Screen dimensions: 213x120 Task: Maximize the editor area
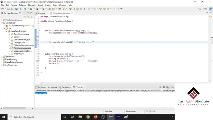click(x=210, y=13)
